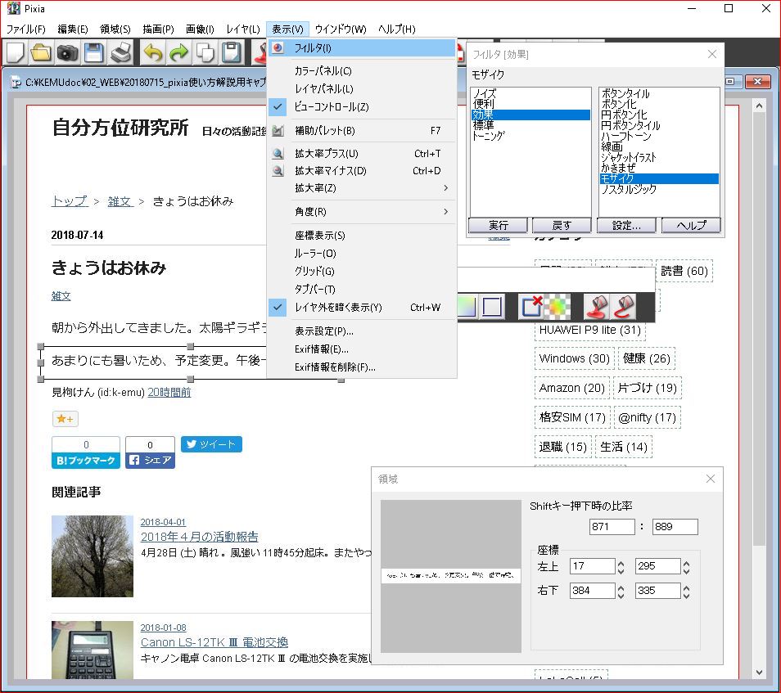Undo with the yellow back arrow icon
This screenshot has height=693, width=781.
pos(153,52)
